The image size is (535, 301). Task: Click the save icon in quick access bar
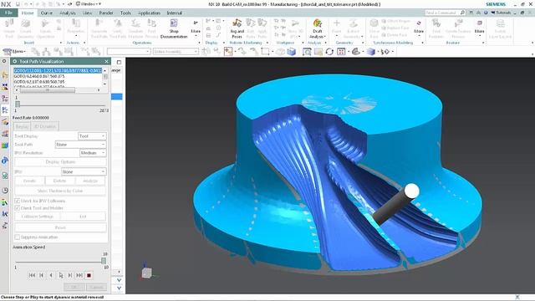pos(18,4)
